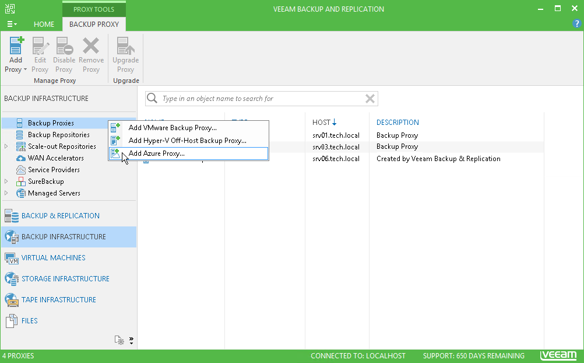The height and width of the screenshot is (363, 584).
Task: Click the Add VMware Backup Proxy icon
Action: point(115,128)
